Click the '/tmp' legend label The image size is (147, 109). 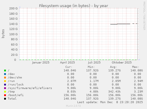pyautogui.click(x=11, y=92)
